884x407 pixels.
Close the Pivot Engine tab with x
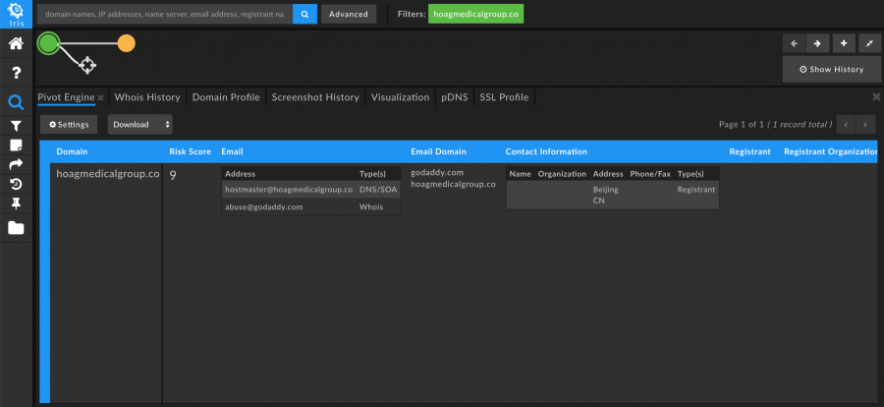click(100, 97)
